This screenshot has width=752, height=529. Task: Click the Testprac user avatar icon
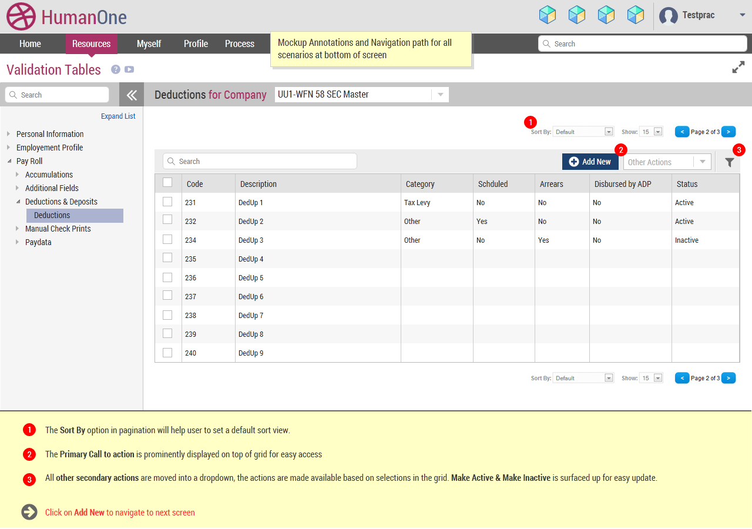coord(668,16)
